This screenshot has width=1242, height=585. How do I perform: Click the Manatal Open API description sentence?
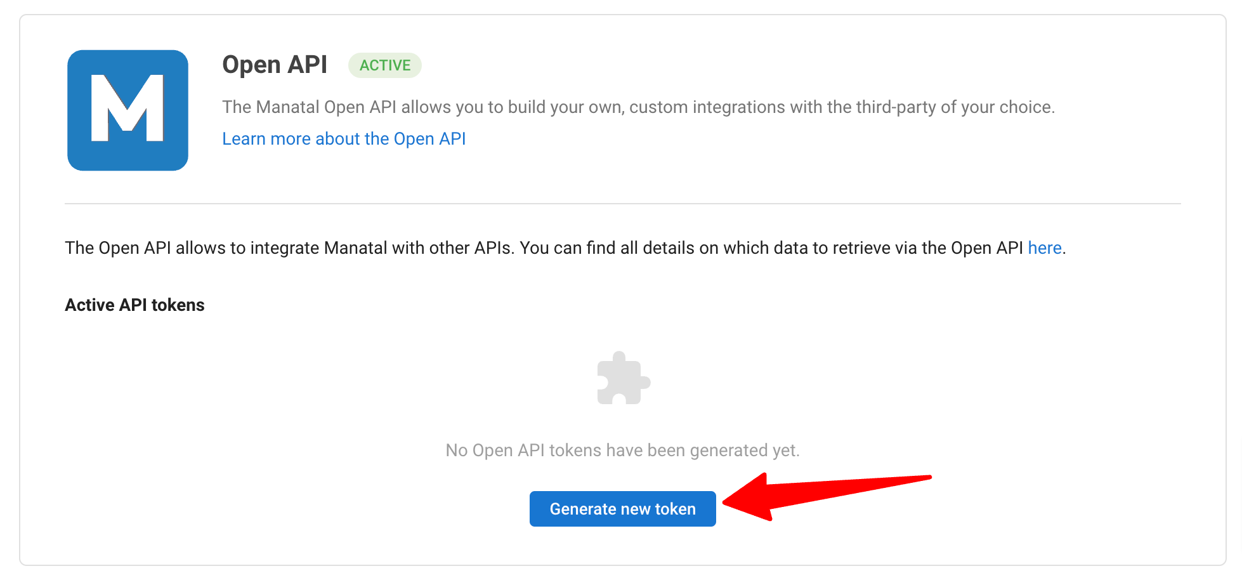point(638,107)
